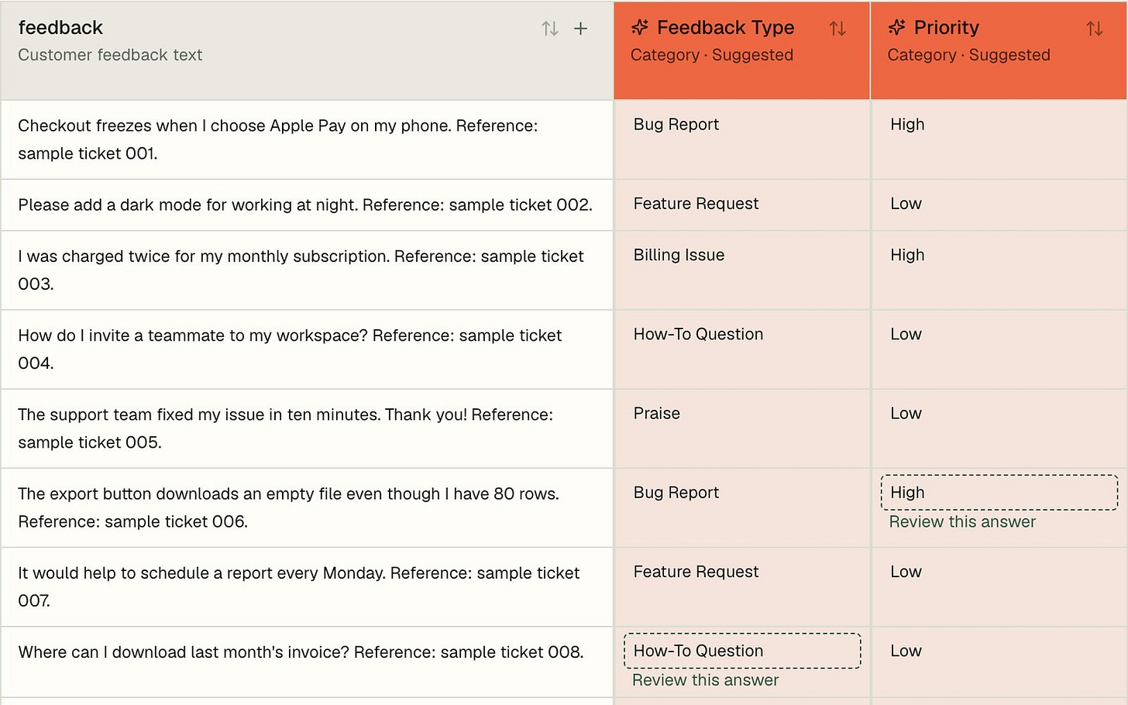Select the schedule report every Monday feedback
This screenshot has height=705, width=1128.
307,586
